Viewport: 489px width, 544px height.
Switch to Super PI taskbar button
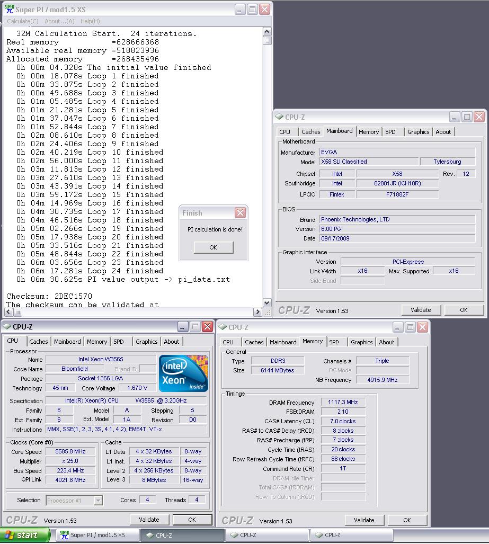97,535
